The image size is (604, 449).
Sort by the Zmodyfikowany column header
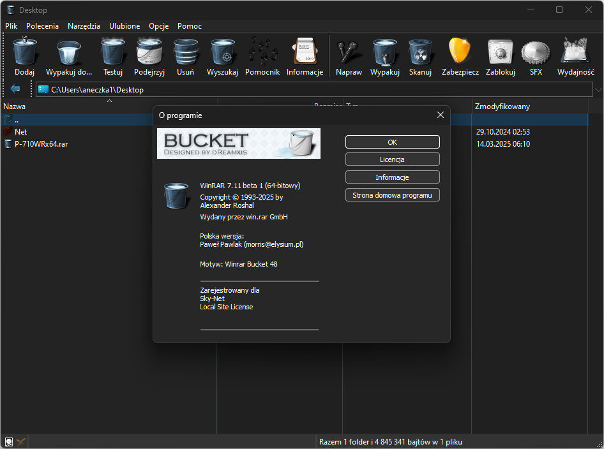click(530, 106)
